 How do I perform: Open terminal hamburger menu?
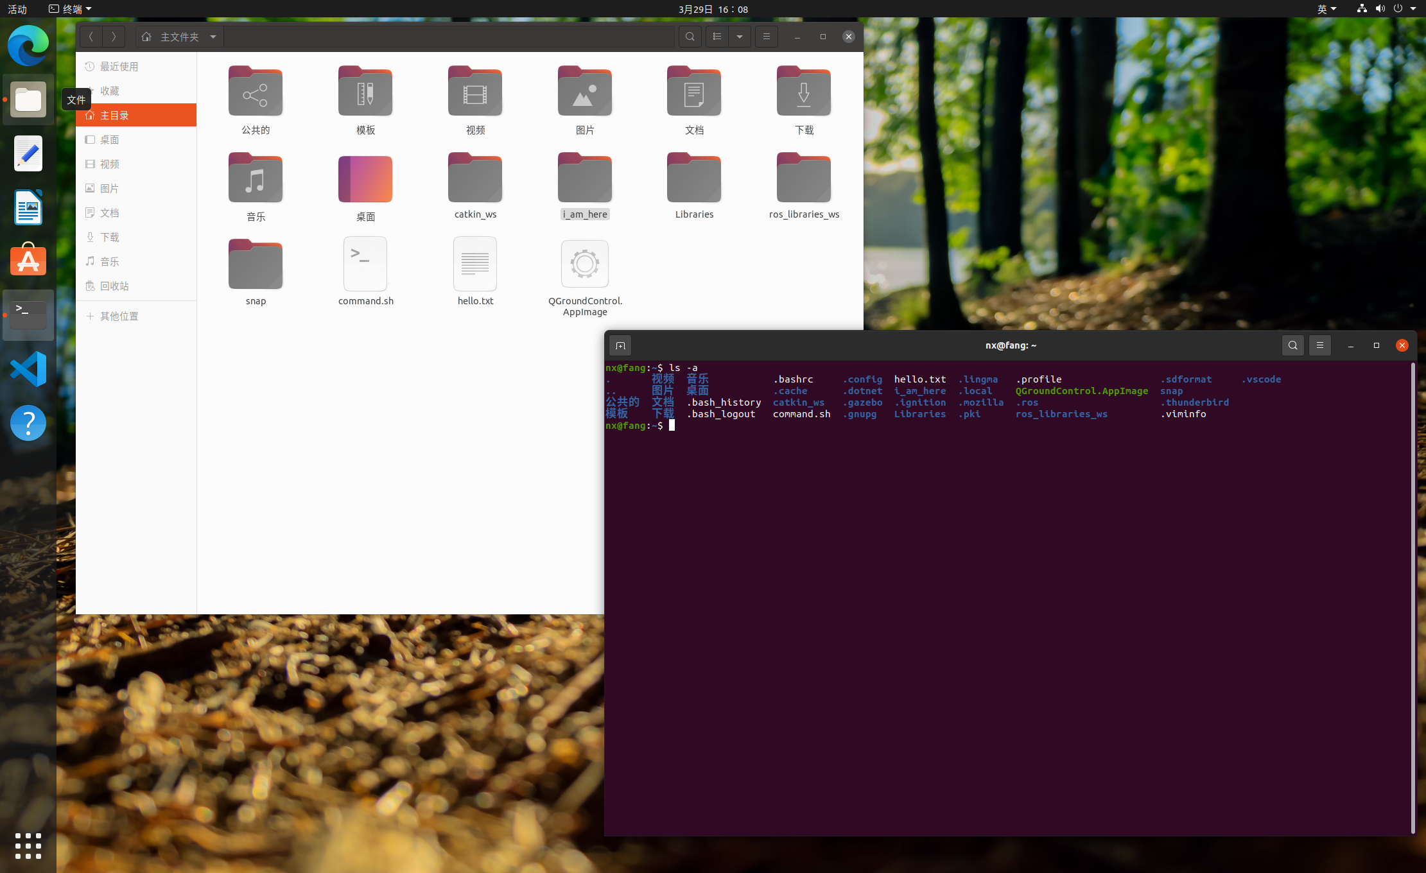[1320, 345]
